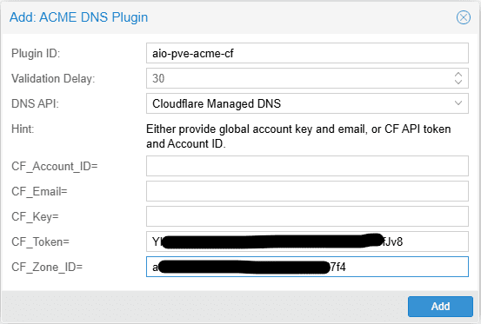Click the CF_Zone_ID input field
The width and height of the screenshot is (481, 324).
[307, 267]
